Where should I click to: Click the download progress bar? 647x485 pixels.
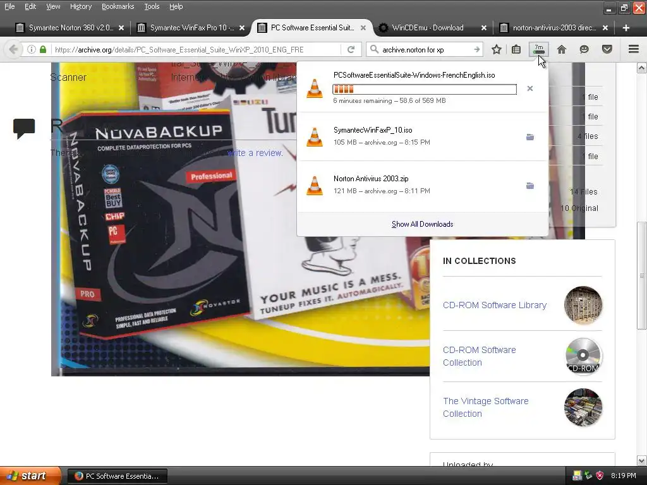[425, 89]
